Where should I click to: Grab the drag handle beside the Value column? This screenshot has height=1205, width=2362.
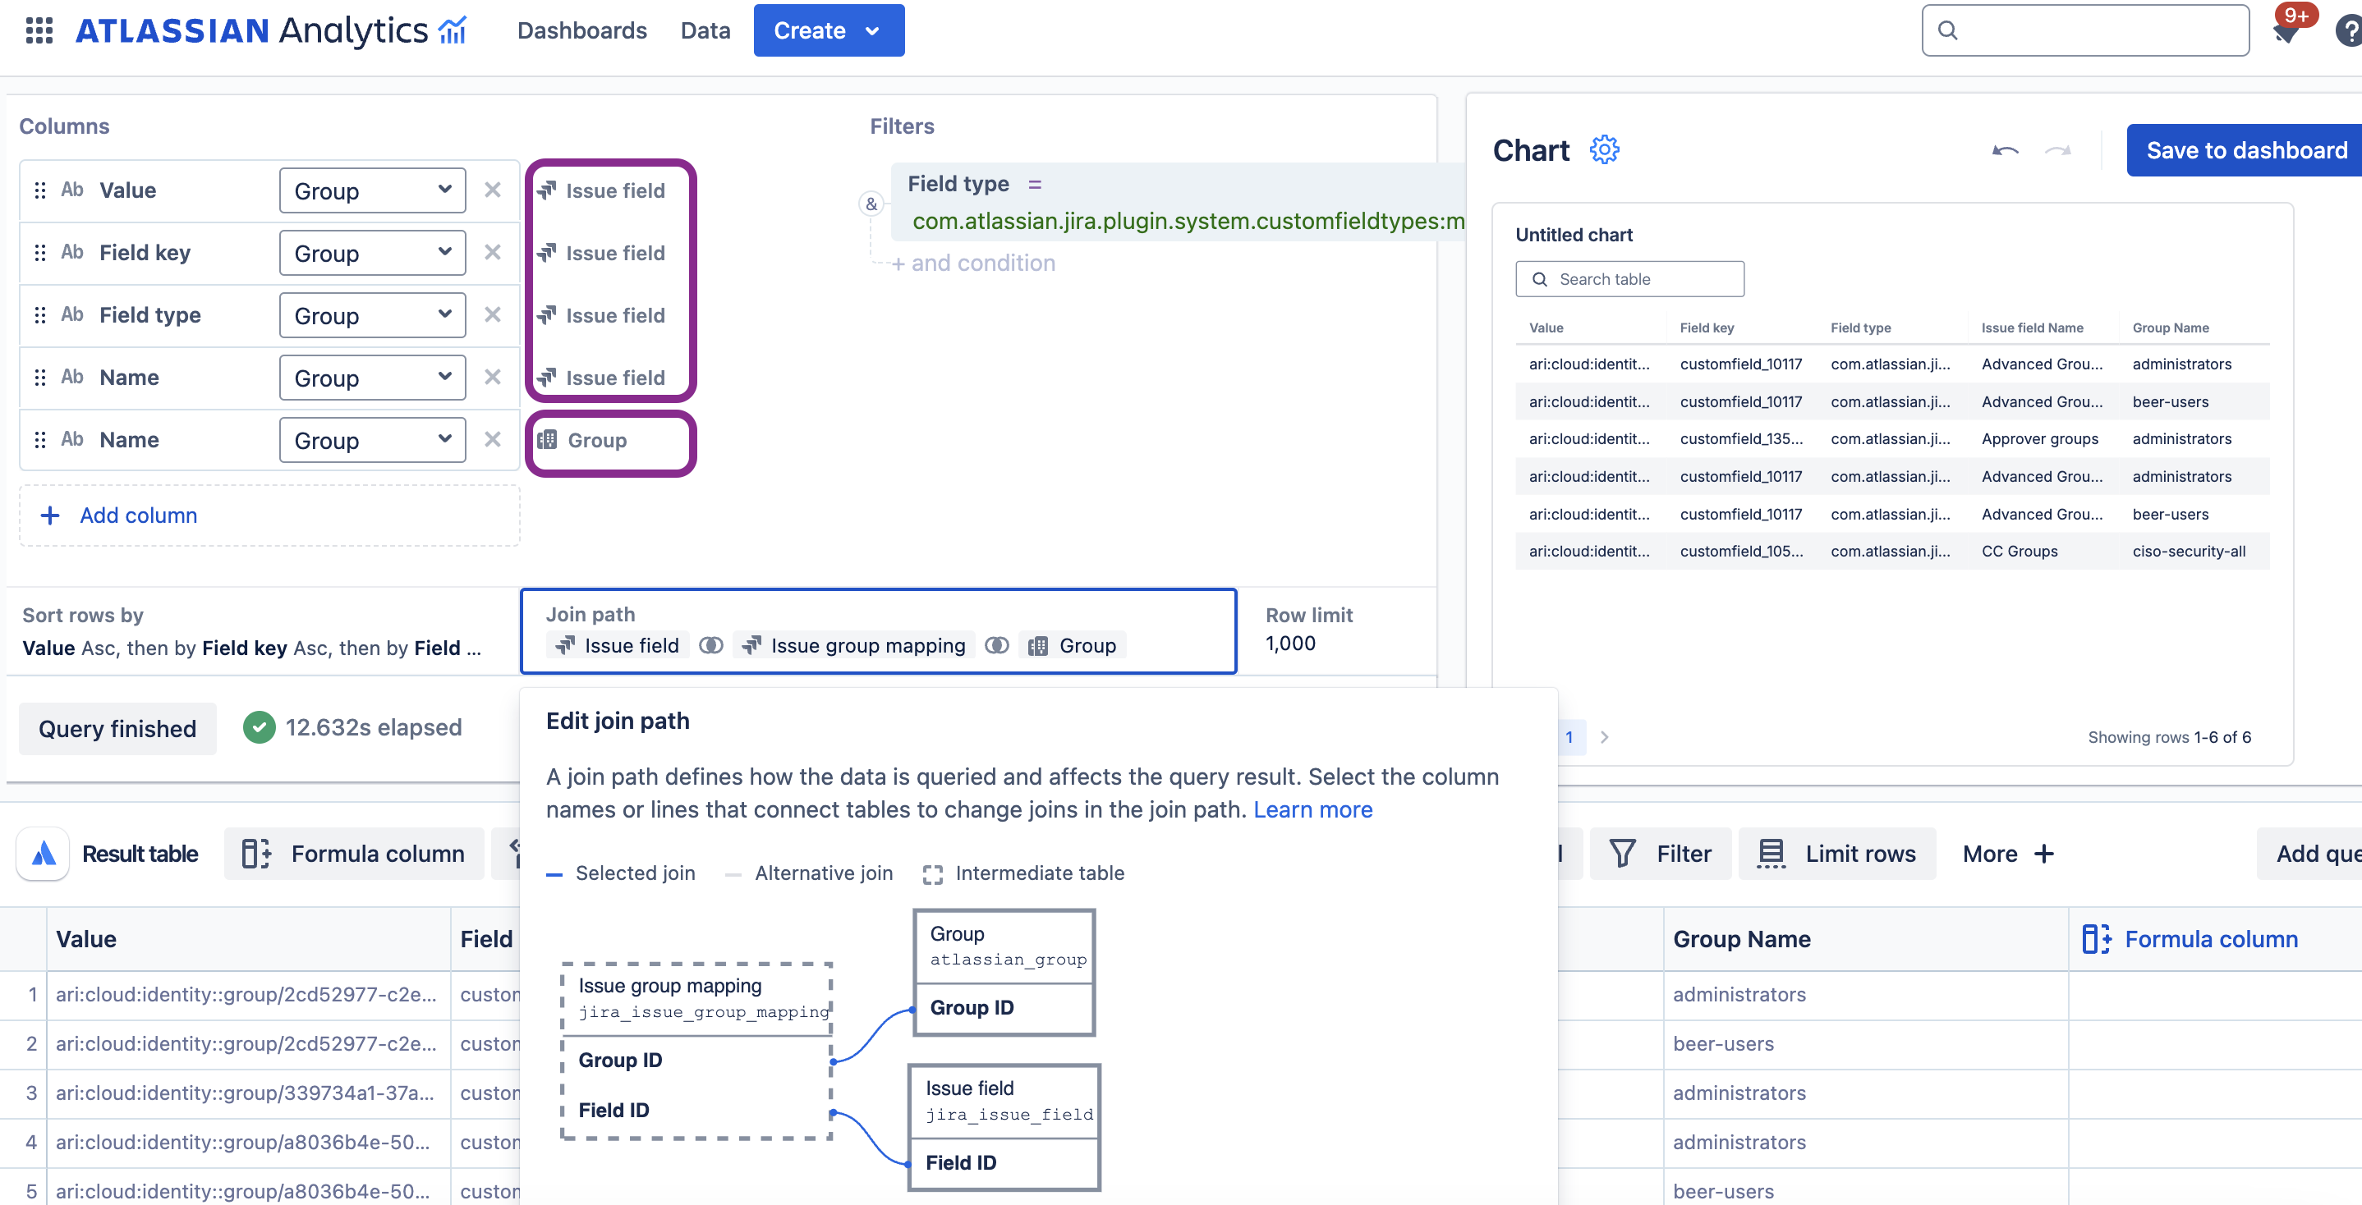click(x=39, y=190)
